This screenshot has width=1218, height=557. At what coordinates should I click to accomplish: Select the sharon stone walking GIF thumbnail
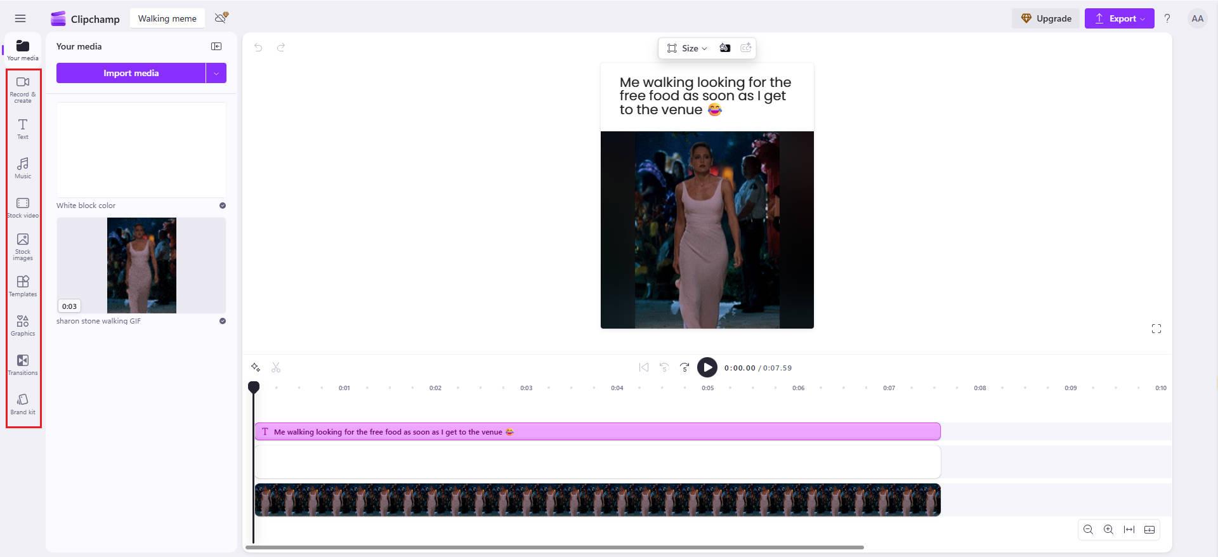coord(141,265)
